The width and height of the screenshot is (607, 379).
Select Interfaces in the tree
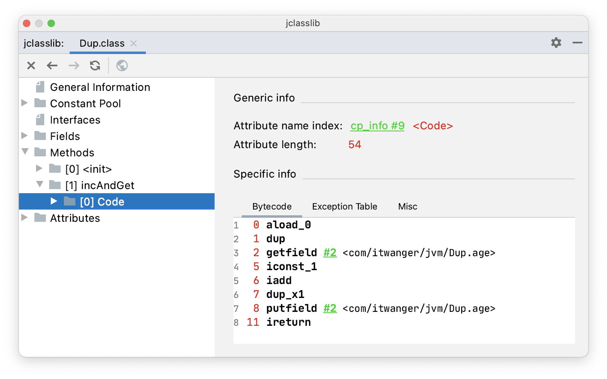click(75, 120)
